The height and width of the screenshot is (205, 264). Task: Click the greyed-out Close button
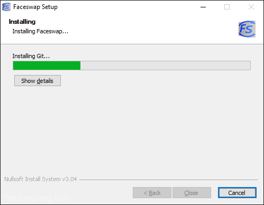192,193
